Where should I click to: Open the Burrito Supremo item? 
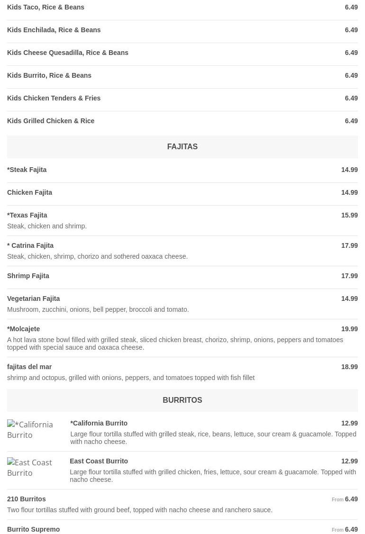pyautogui.click(x=34, y=529)
